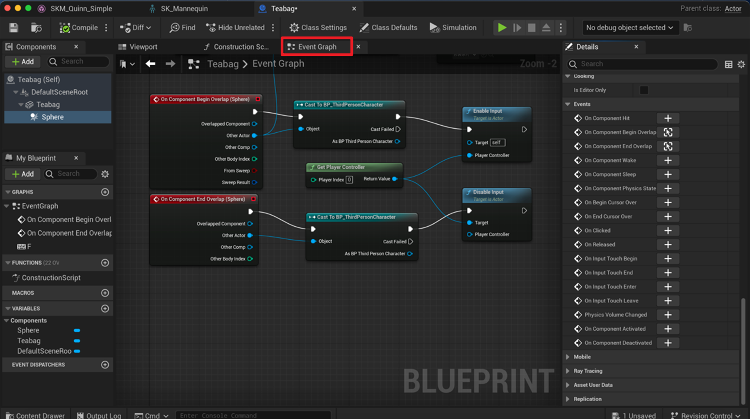This screenshot has height=419, width=750.
Task: Open the Find search in blueprint
Action: [182, 28]
